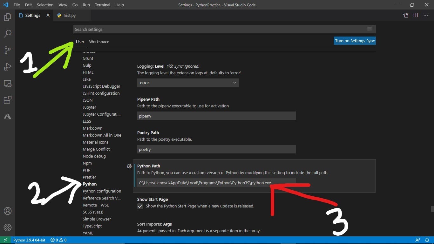Open the Logging Level dropdown showing 'error'
The height and width of the screenshot is (244, 434).
pos(187,83)
